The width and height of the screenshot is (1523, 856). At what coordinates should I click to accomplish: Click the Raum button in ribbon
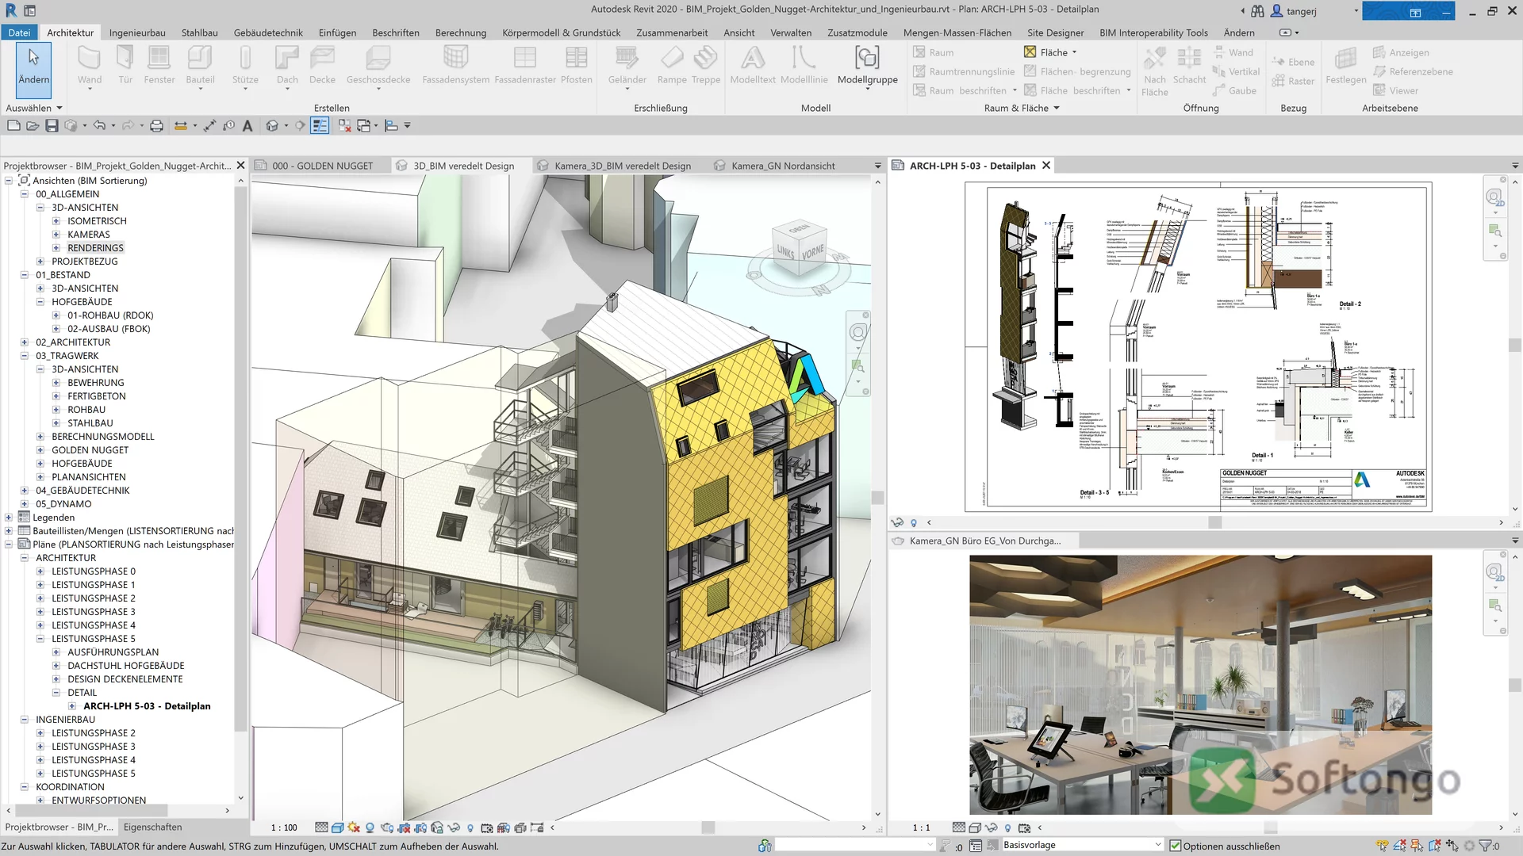934,52
